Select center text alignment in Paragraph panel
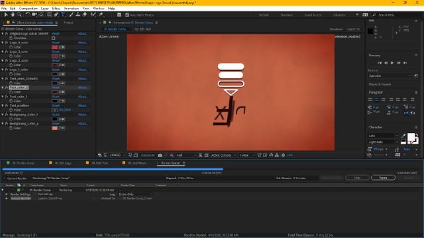Screen dimensions: 424x238 coord(377,100)
